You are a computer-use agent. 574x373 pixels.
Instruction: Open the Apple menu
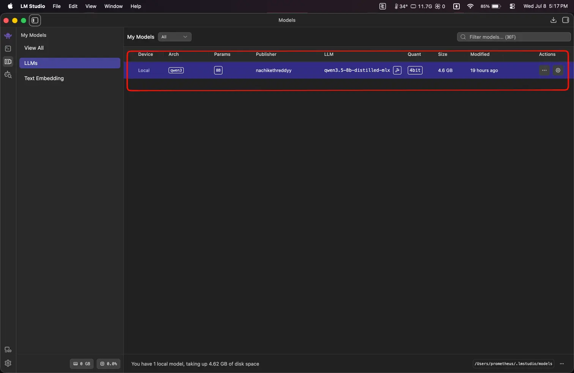10,6
